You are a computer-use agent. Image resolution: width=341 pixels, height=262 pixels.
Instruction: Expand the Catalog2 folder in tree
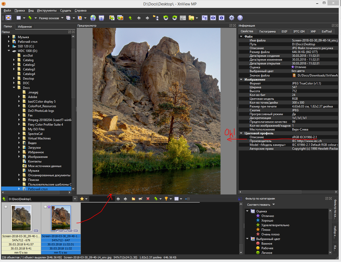click(x=14, y=65)
